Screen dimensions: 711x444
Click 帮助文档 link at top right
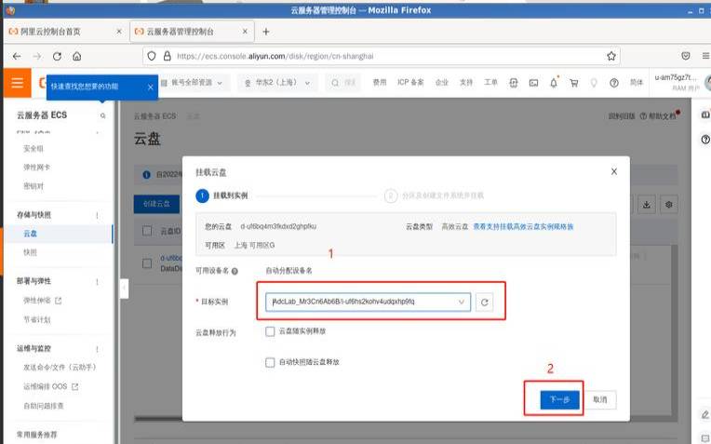[x=659, y=116]
